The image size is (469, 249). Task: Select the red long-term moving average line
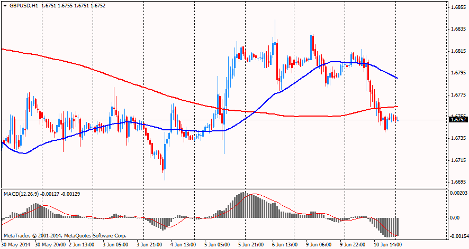coord(106,73)
